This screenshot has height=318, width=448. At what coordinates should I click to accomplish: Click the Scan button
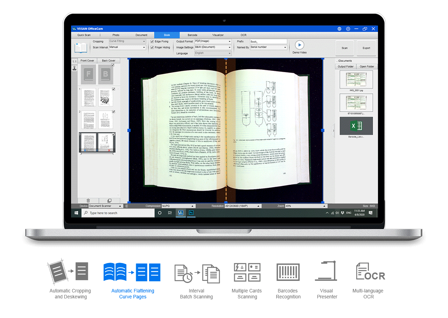345,48
